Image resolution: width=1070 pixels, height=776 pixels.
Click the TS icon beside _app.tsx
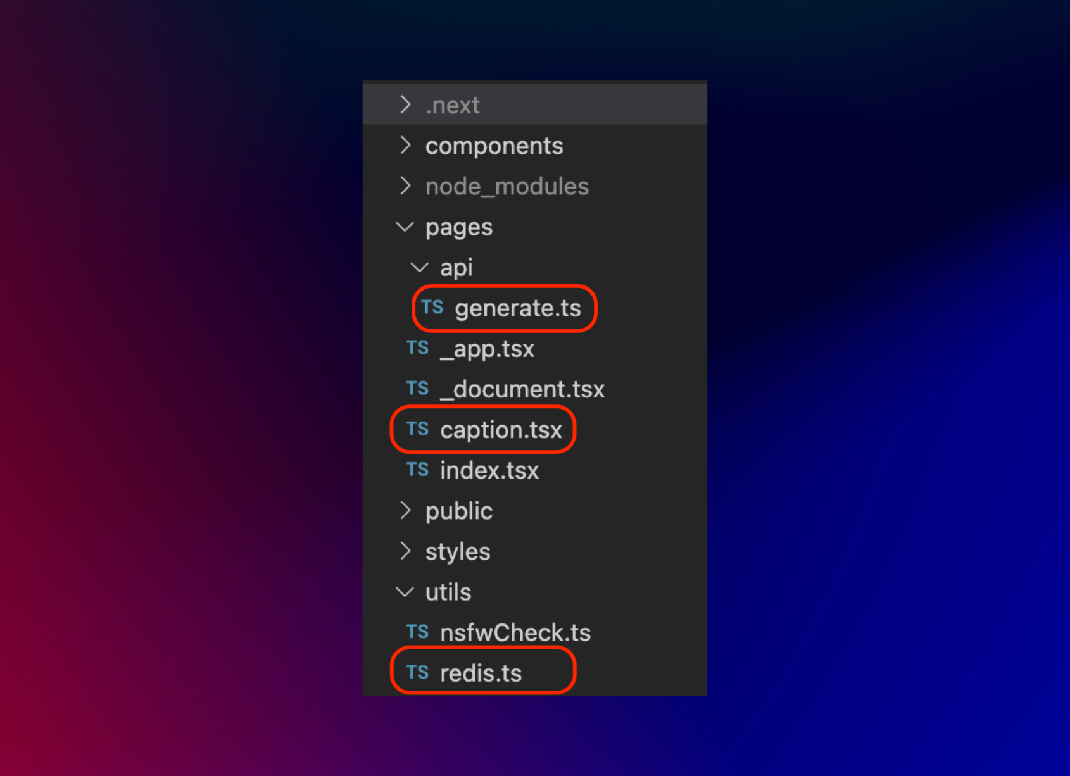418,348
